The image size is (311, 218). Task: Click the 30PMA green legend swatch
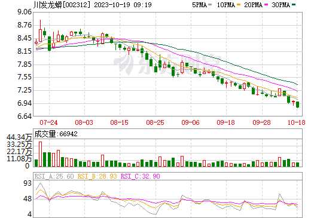[x=294, y=5]
